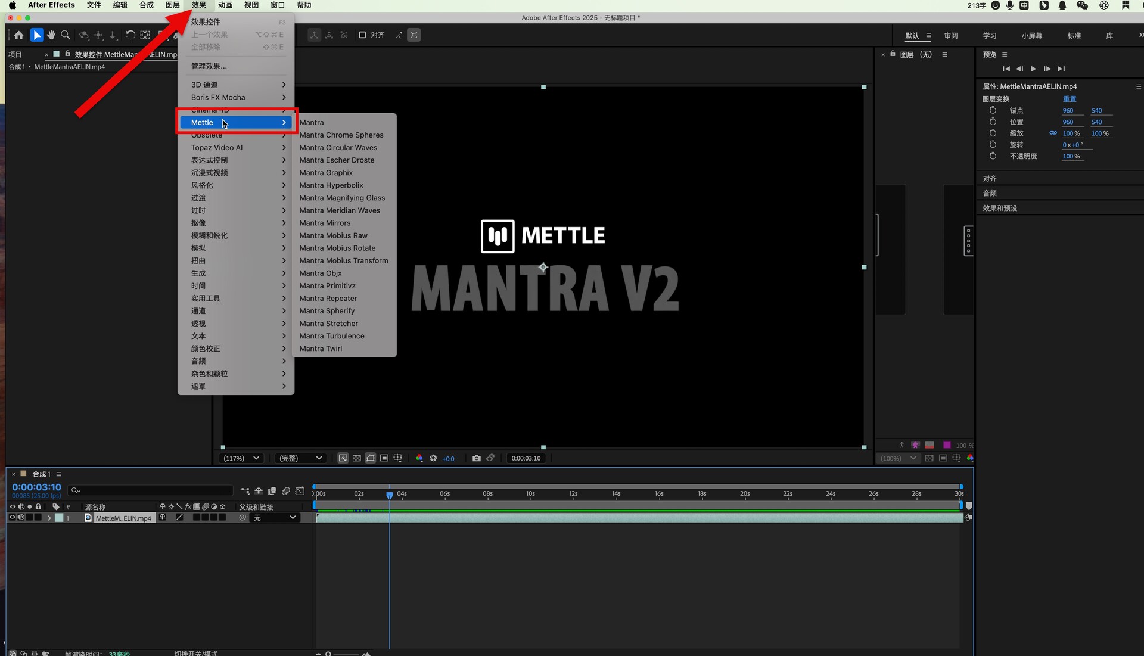
Task: Expand layer 1 properties triangle
Action: (x=49, y=518)
